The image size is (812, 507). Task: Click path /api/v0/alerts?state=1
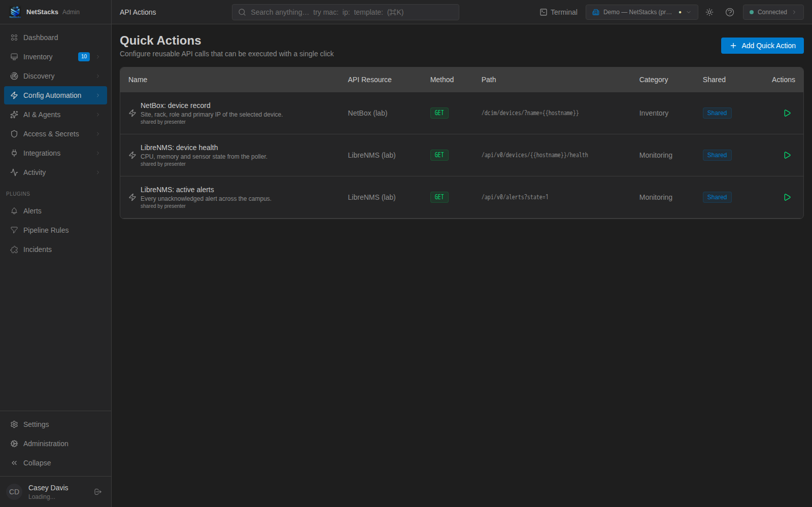(515, 197)
